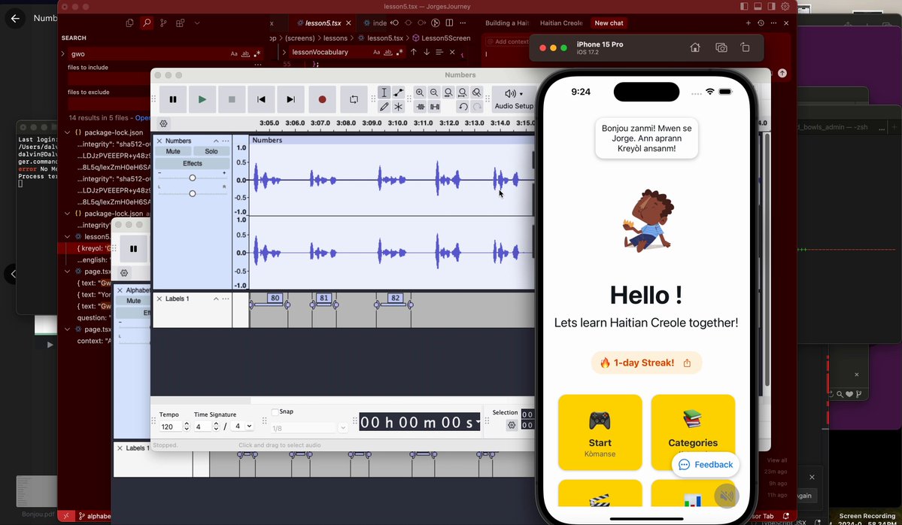The width and height of the screenshot is (902, 525).
Task: Click Pause in Audacity Numbers window
Action: click(x=172, y=99)
